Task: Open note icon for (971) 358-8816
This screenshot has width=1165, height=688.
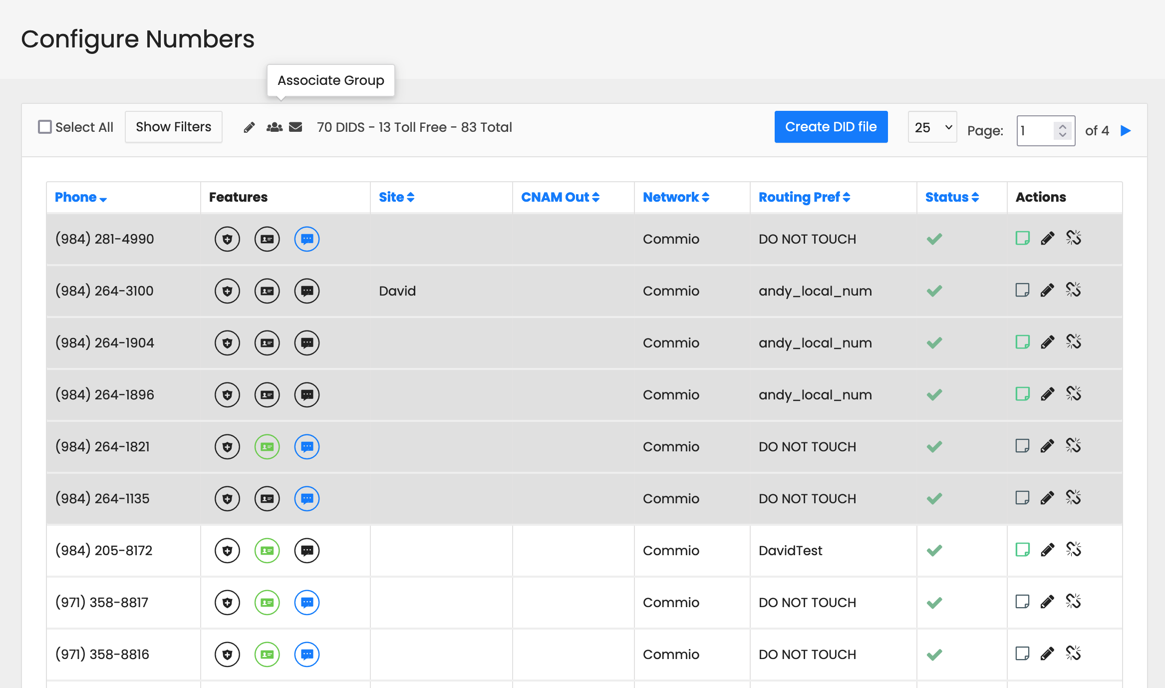Action: coord(1022,654)
